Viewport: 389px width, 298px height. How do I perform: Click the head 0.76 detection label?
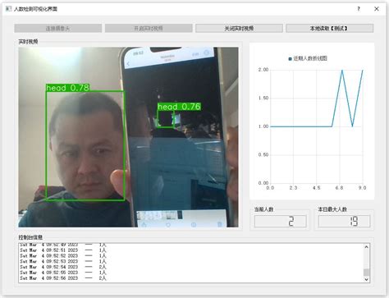tap(179, 107)
